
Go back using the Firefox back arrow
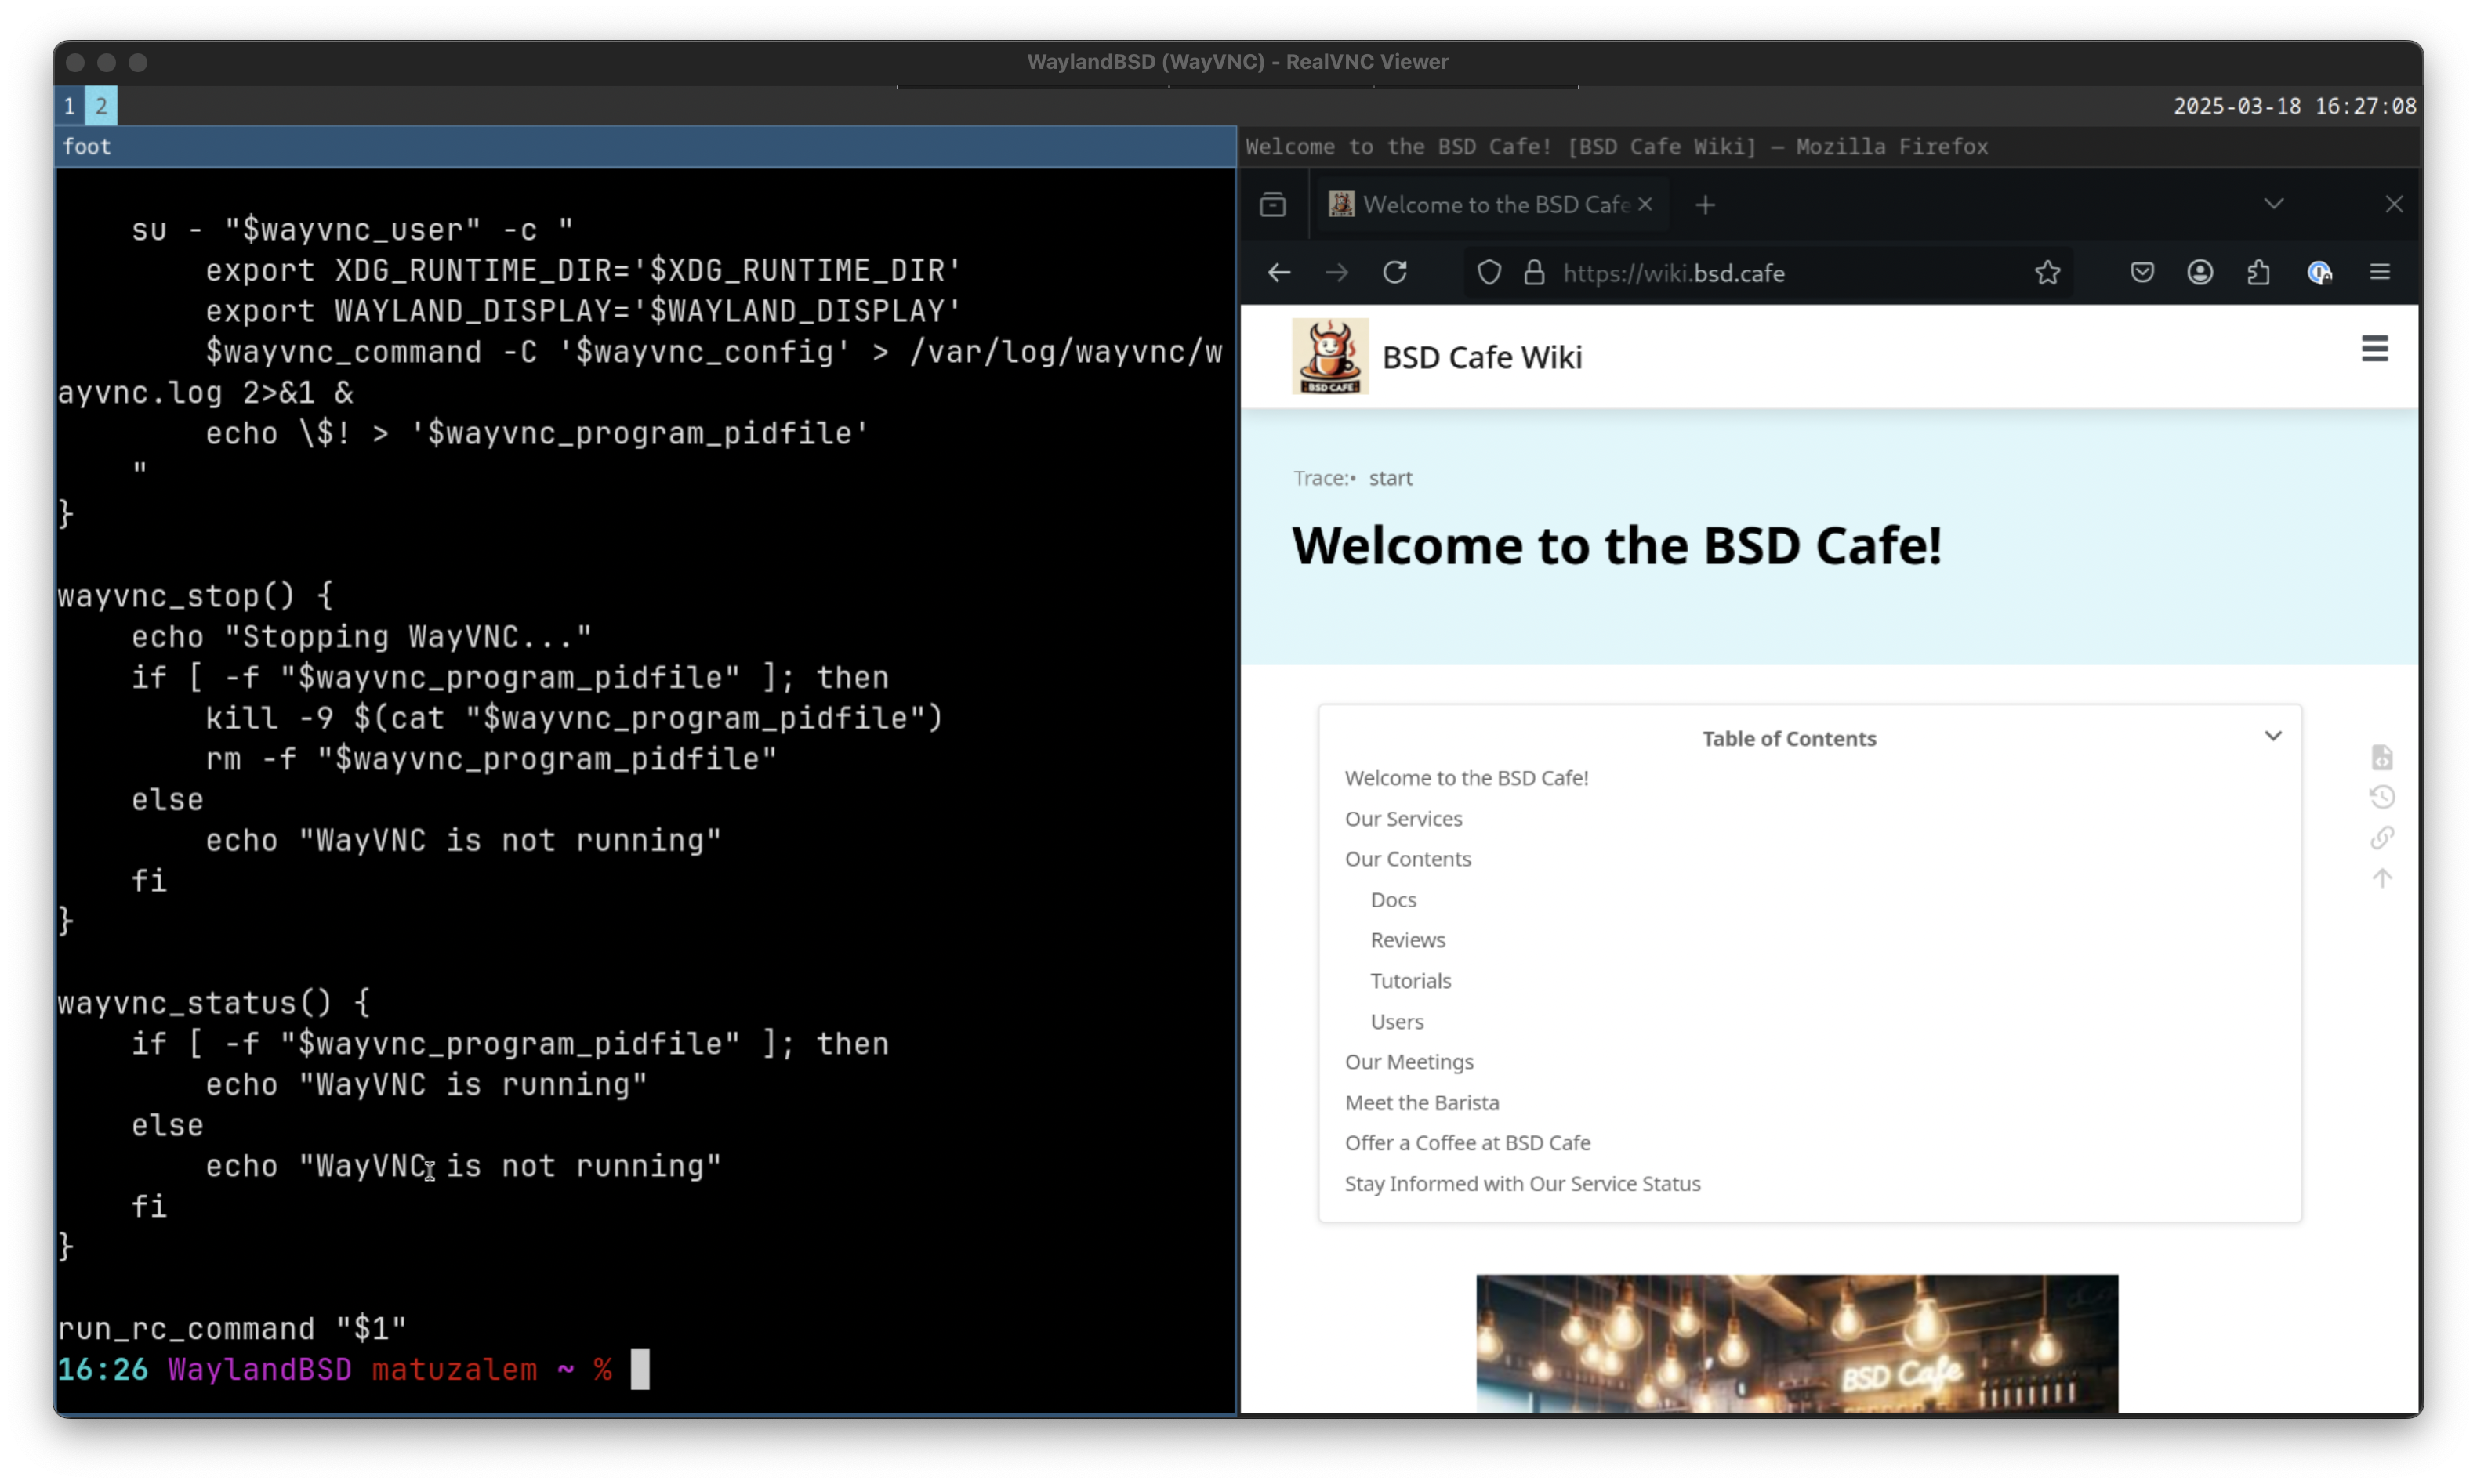pos(1278,272)
